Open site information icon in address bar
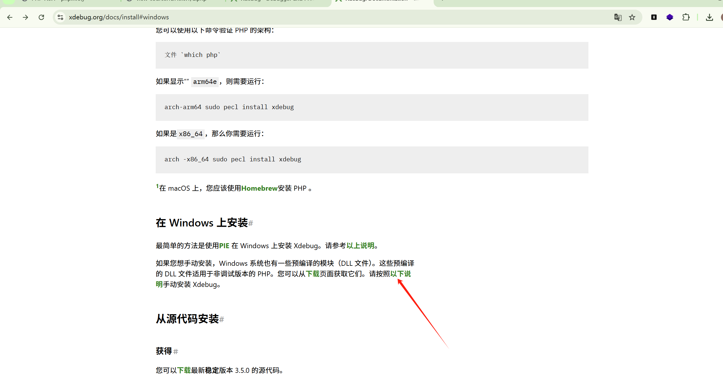723x384 pixels. pyautogui.click(x=60, y=17)
